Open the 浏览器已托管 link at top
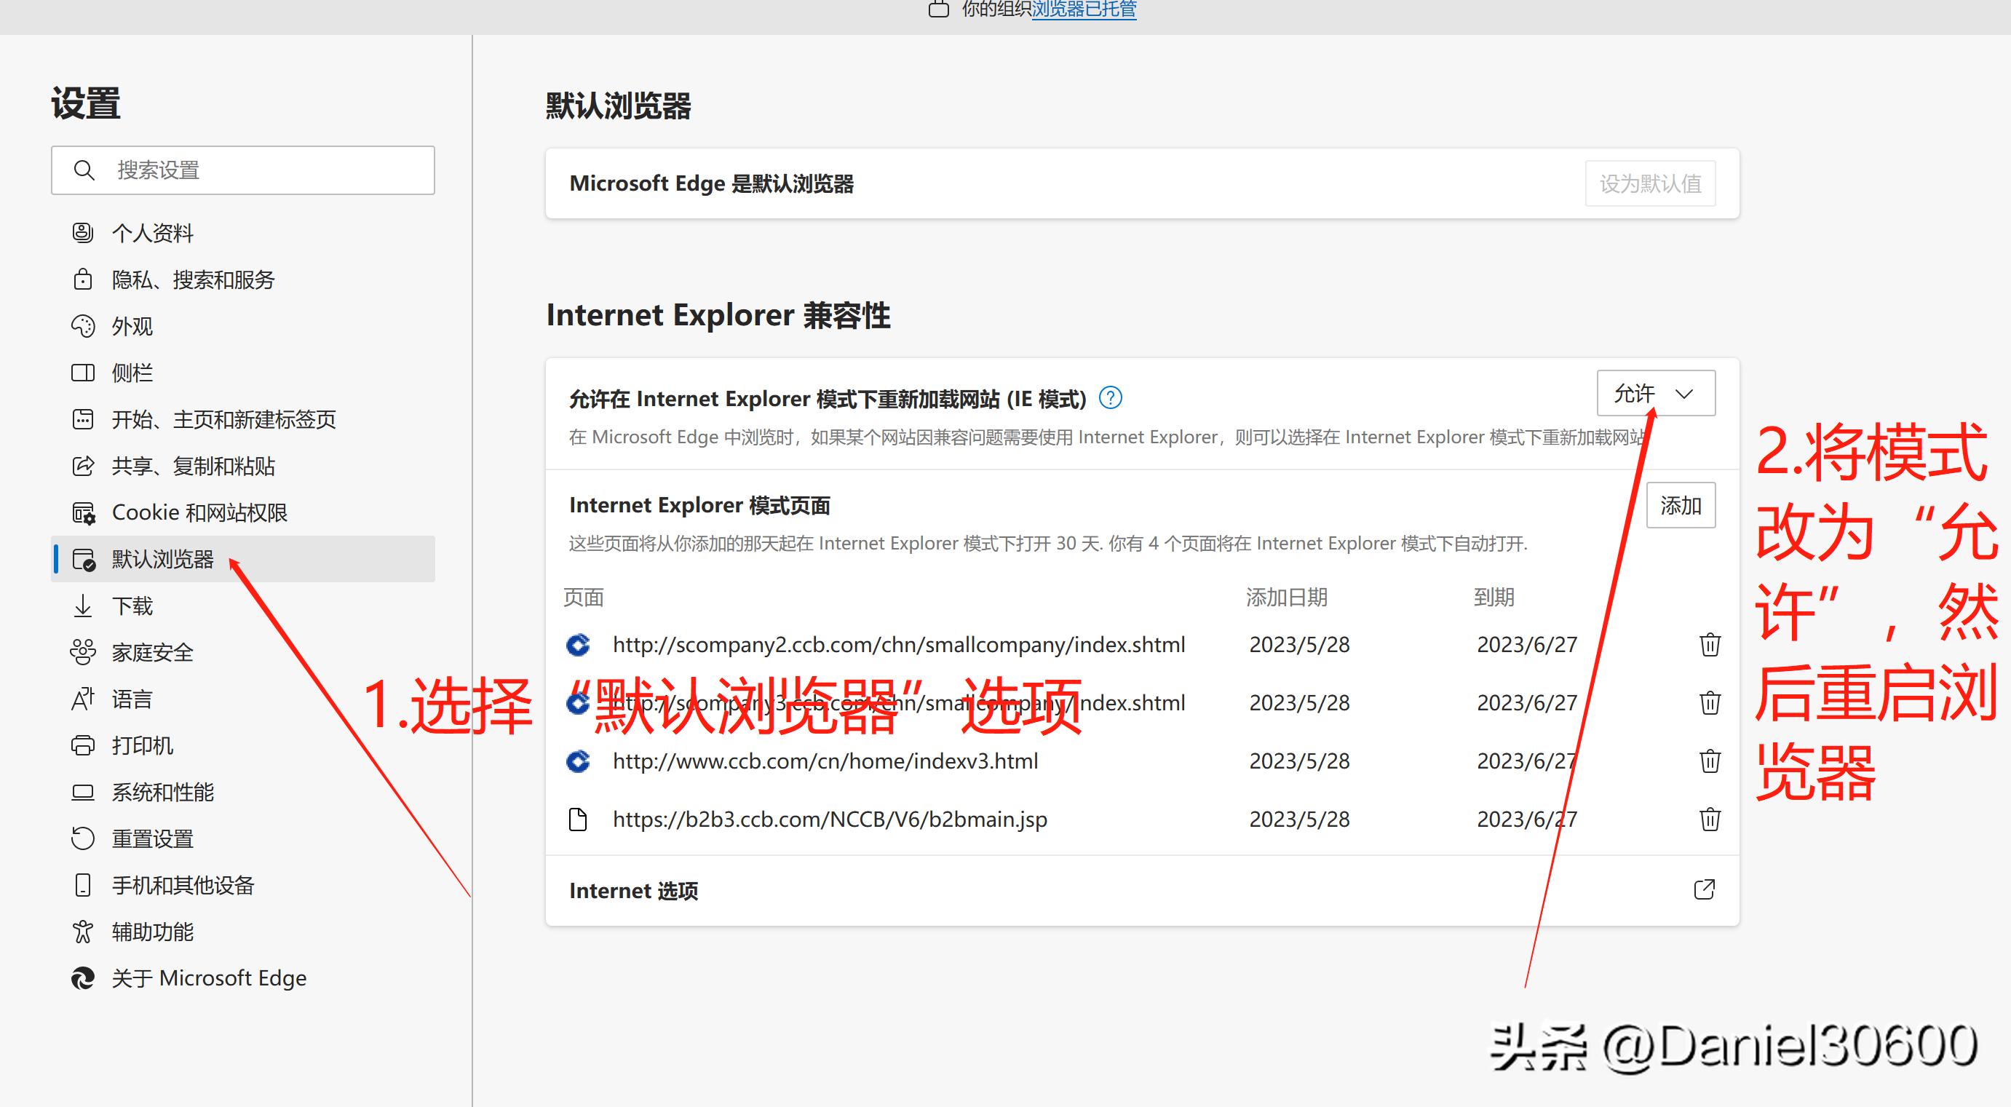The image size is (2011, 1107). click(1085, 9)
